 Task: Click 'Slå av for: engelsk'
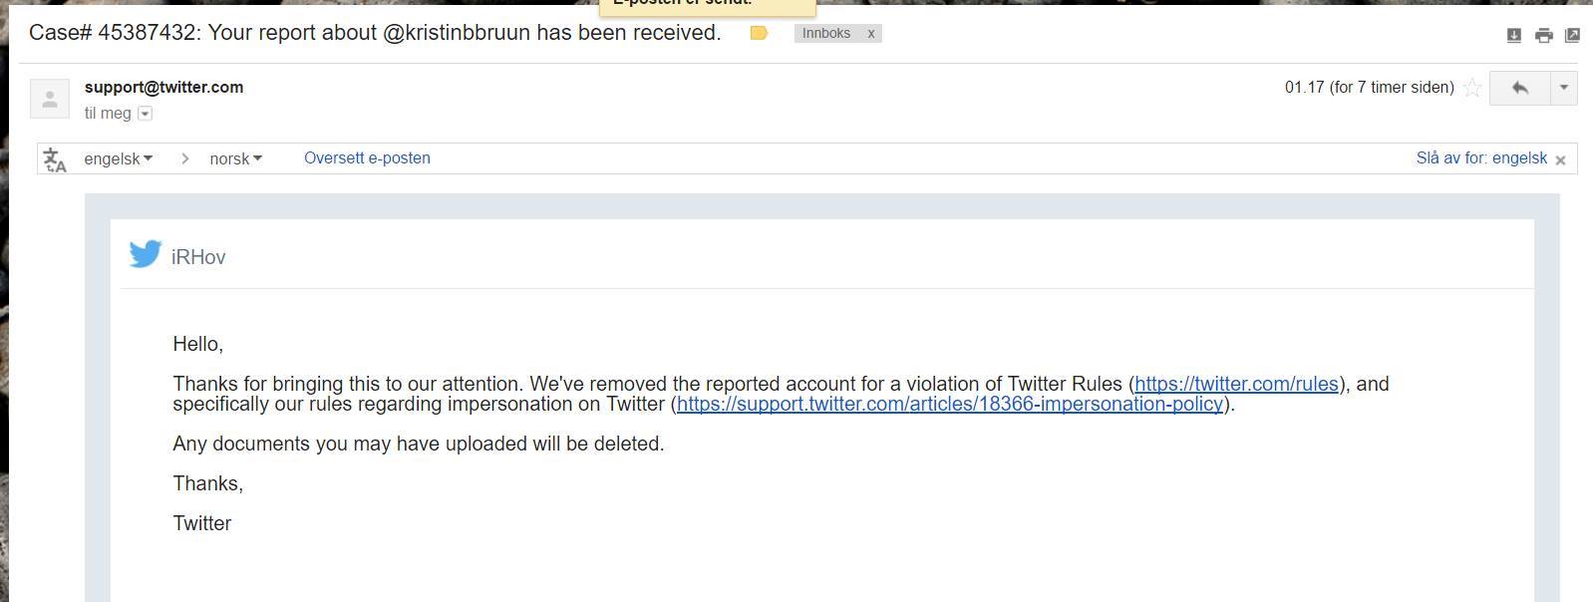1481,158
